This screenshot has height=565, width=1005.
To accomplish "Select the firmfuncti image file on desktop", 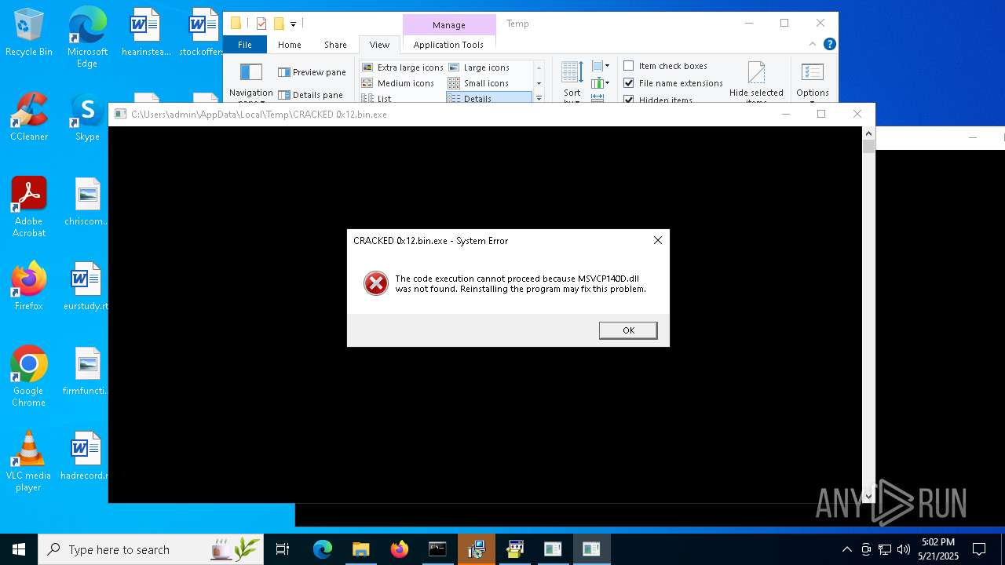I will (87, 371).
